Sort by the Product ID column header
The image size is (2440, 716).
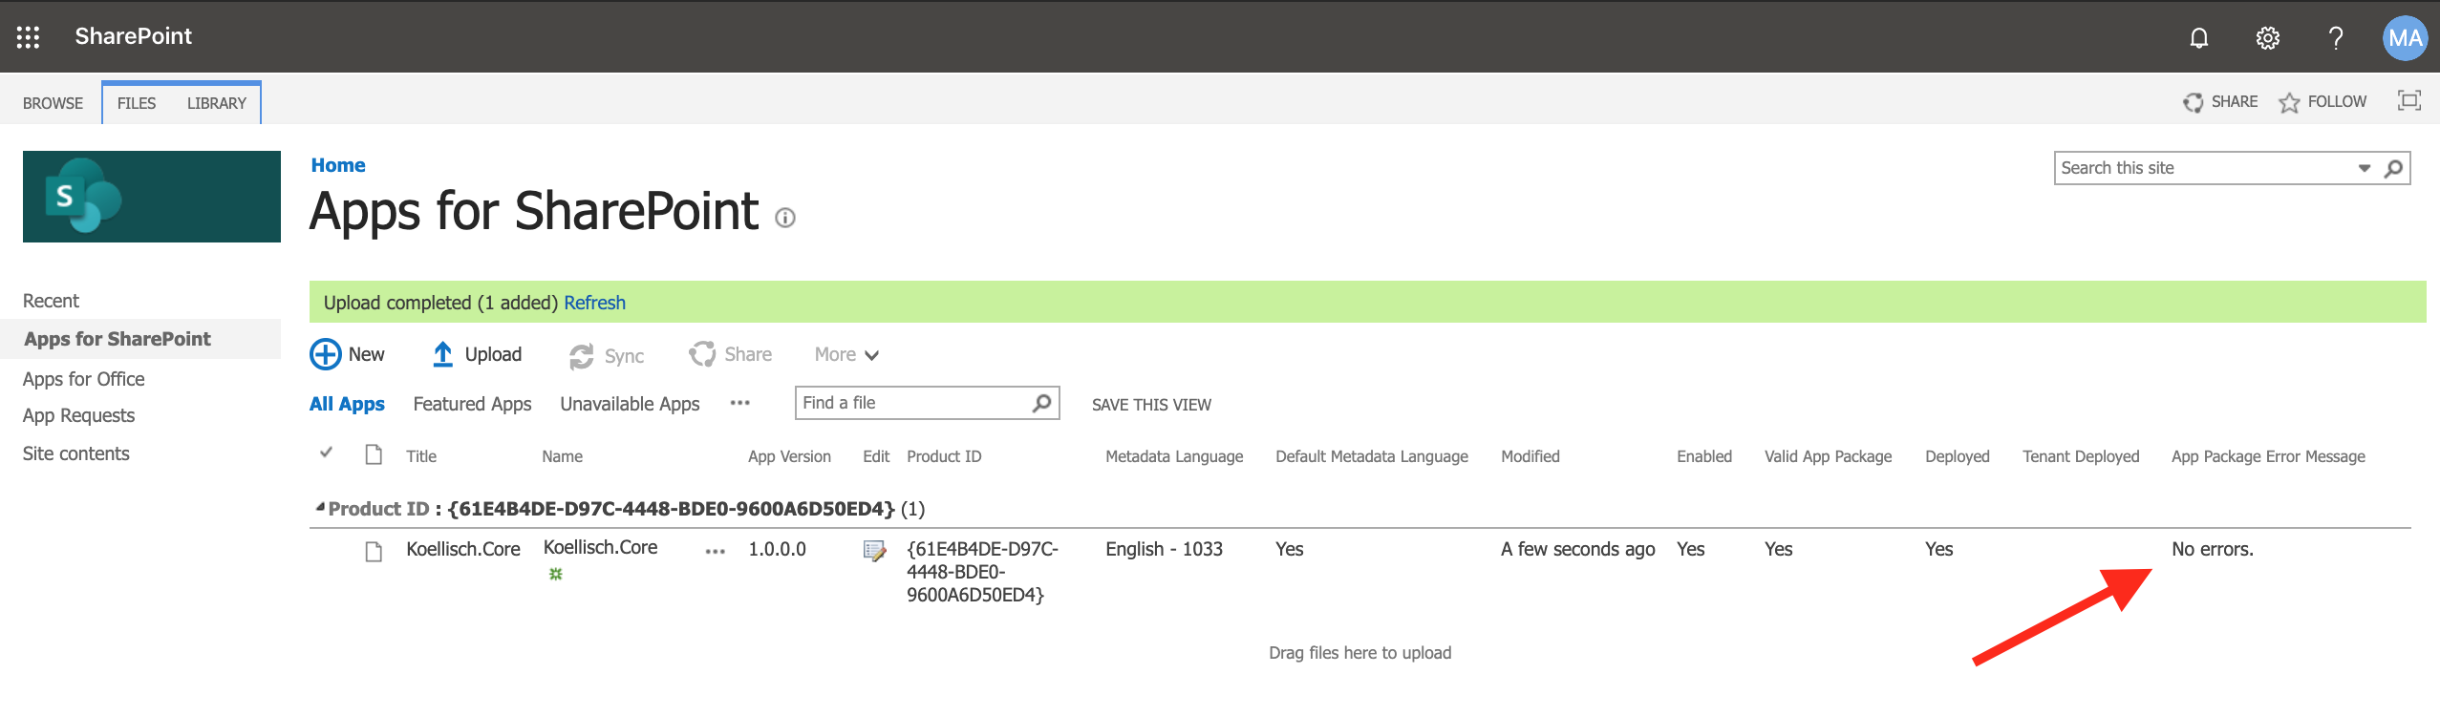944,456
